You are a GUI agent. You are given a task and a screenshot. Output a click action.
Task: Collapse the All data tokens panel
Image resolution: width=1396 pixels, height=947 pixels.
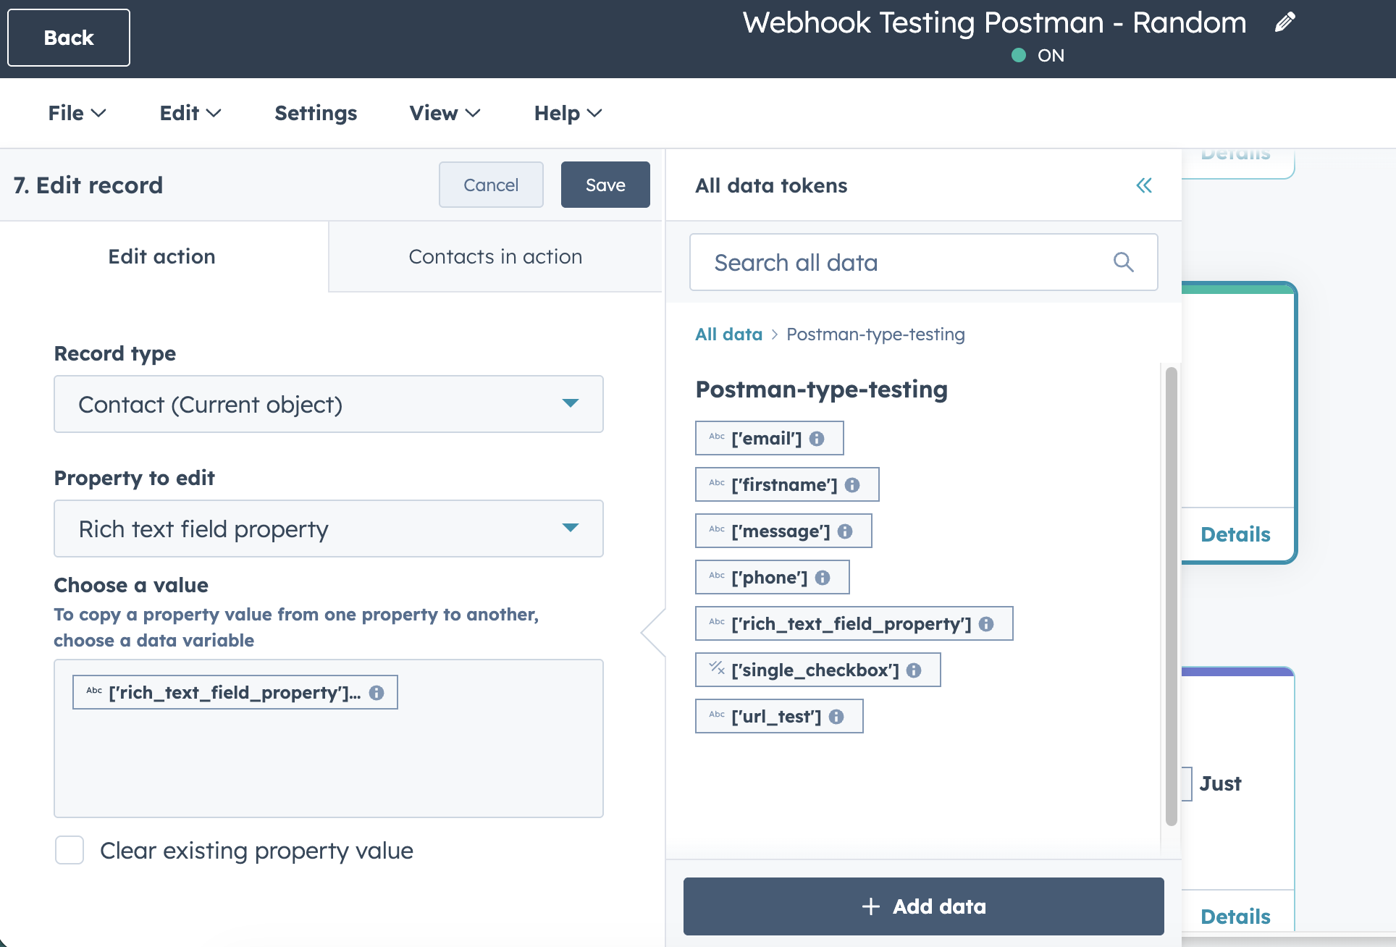1144,185
